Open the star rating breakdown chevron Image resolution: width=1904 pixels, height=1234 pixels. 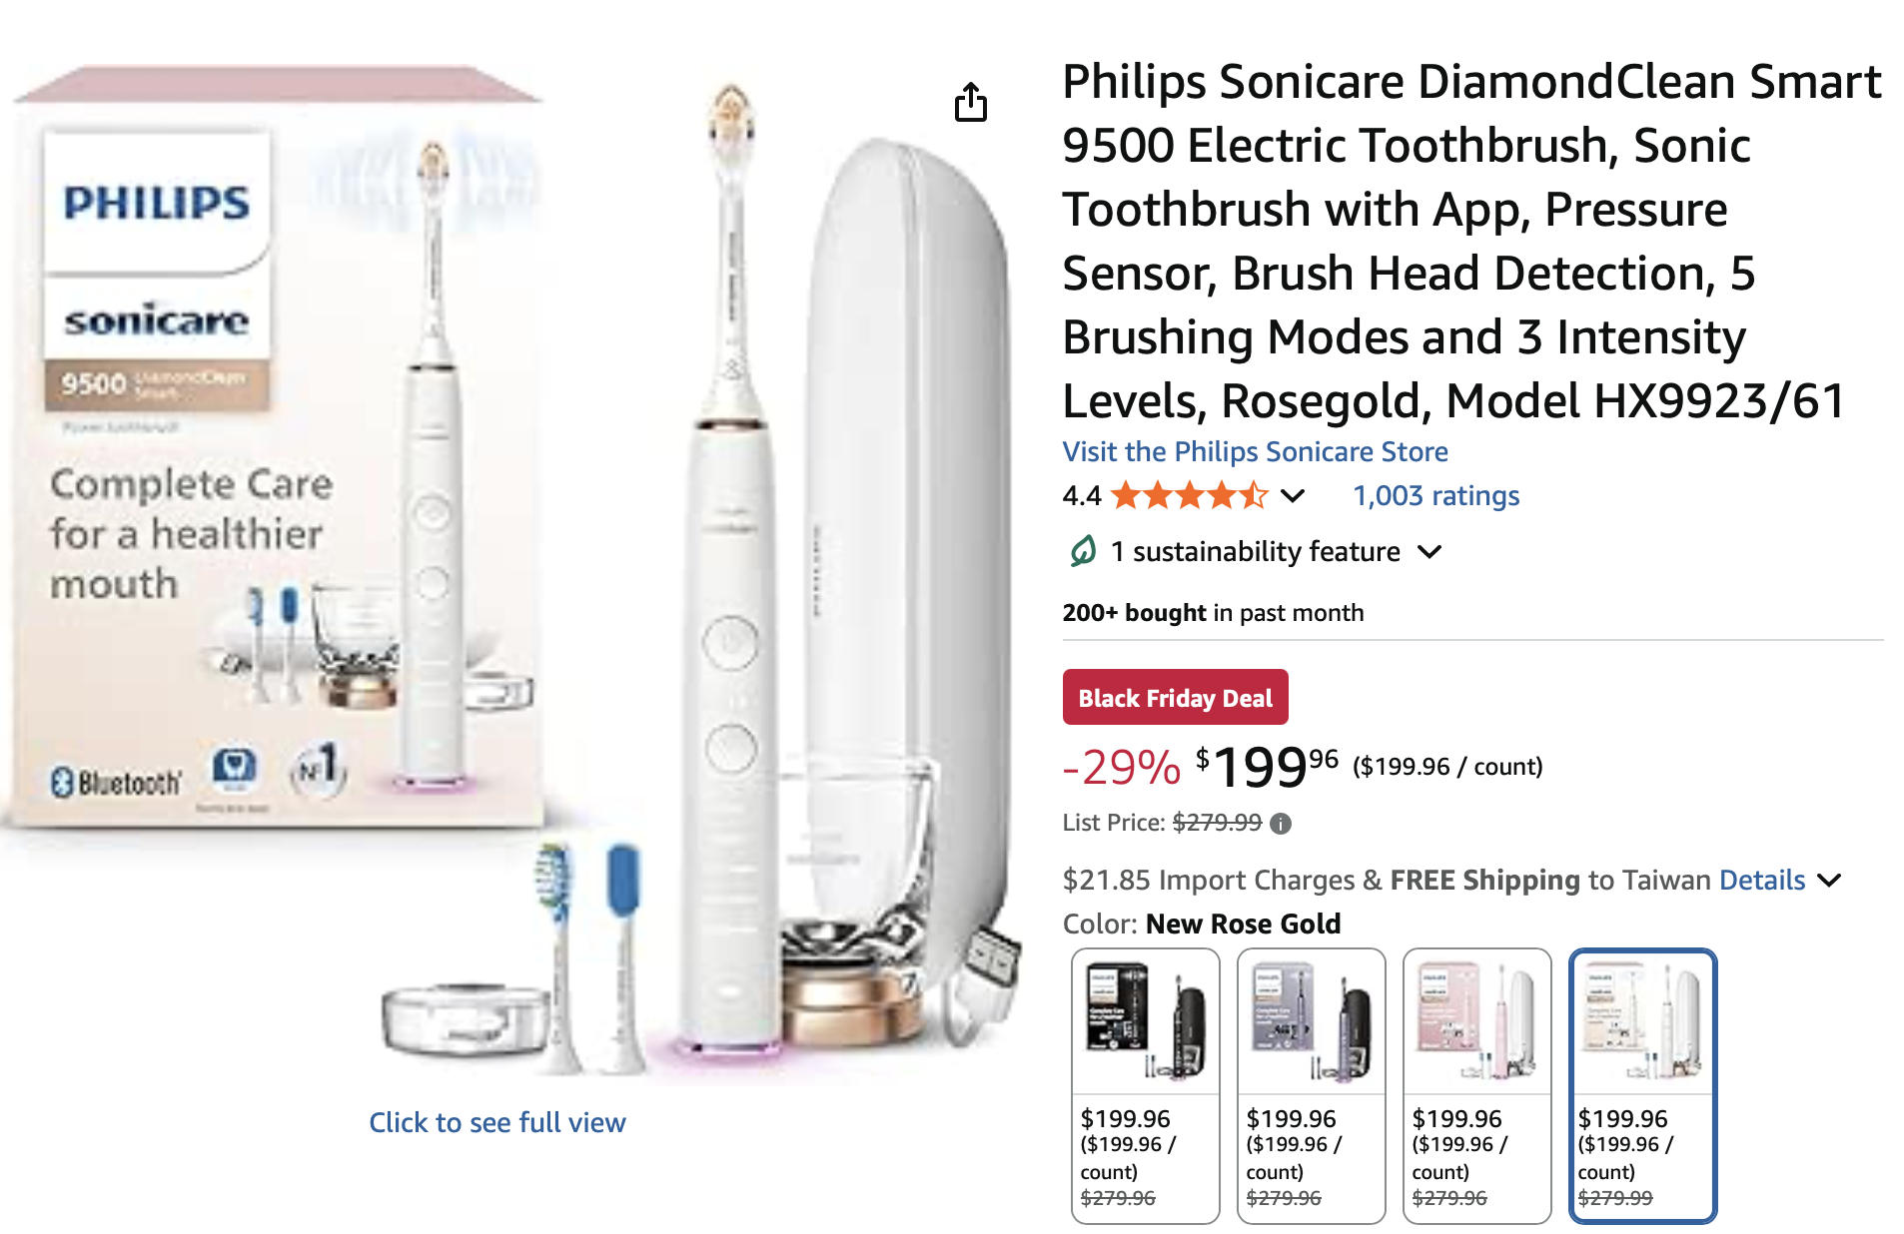tap(1293, 495)
